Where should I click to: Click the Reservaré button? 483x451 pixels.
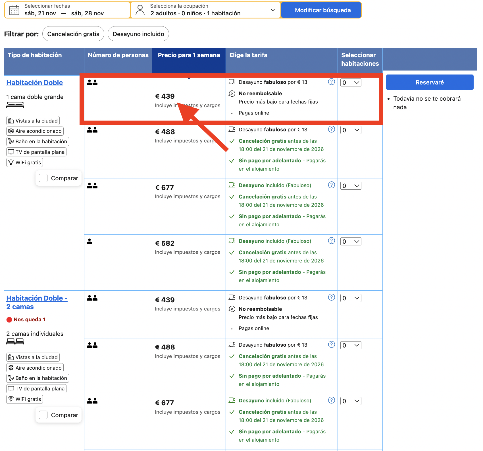(430, 82)
